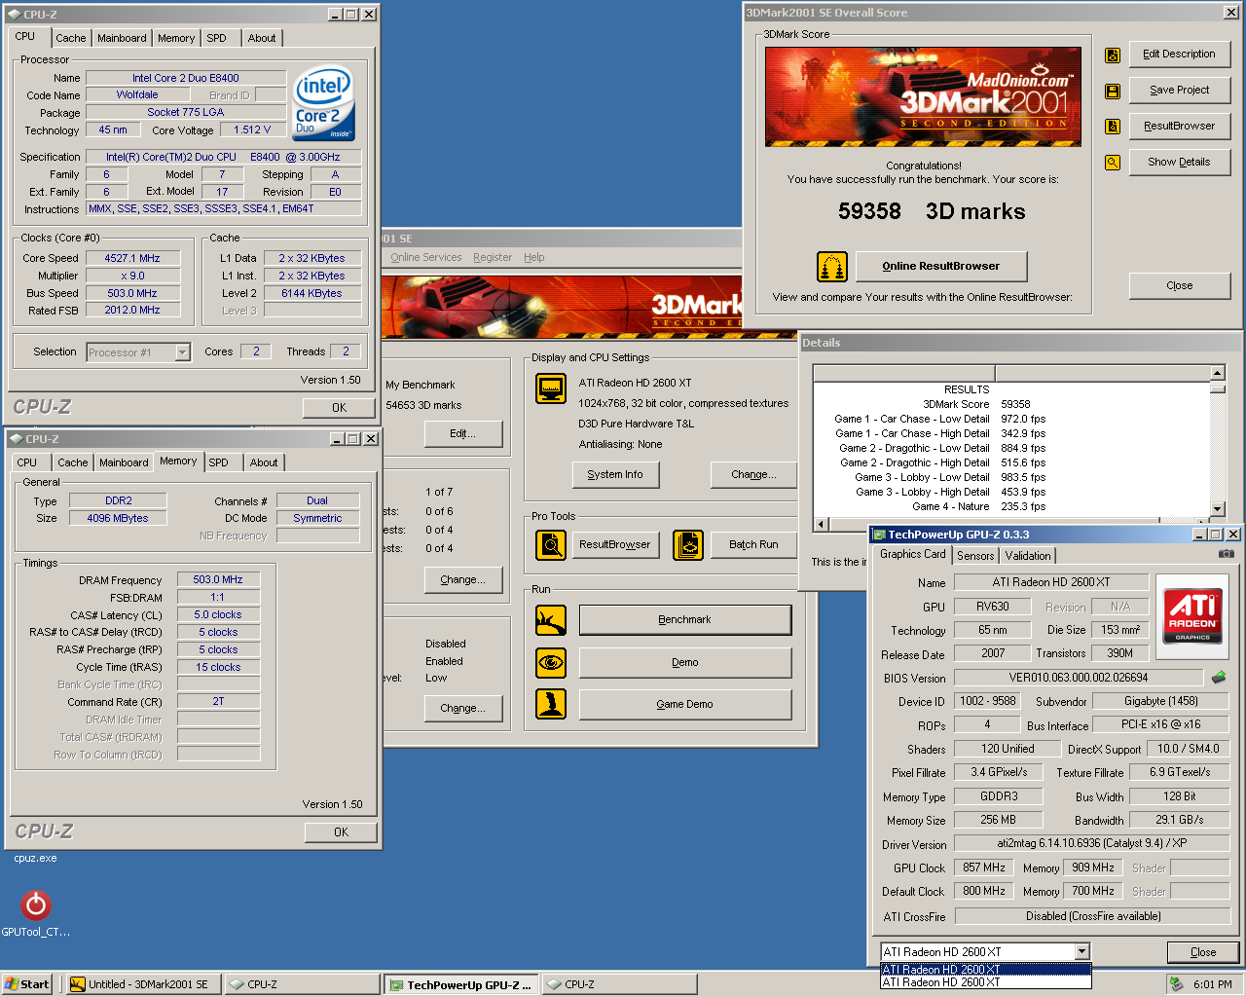Click the GPU-Z camera screenshot icon
Image resolution: width=1246 pixels, height=997 pixels.
click(x=1227, y=554)
